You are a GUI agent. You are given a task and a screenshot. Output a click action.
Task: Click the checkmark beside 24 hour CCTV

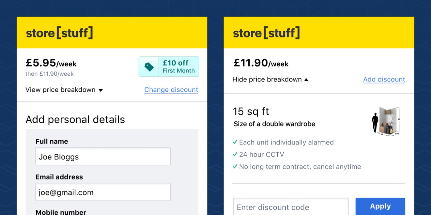235,155
